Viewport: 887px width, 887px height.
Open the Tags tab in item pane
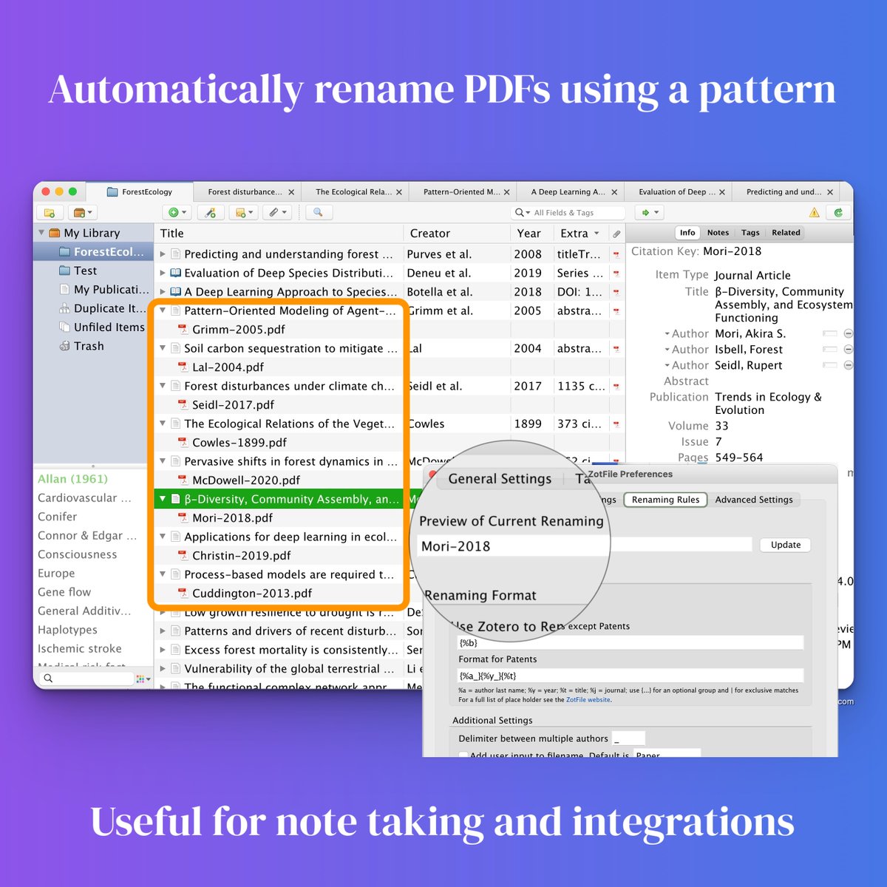[x=750, y=233]
